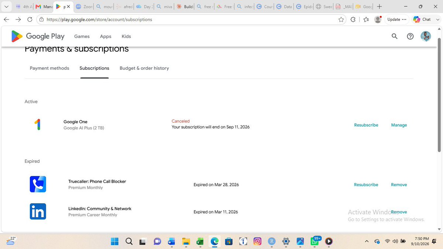Open File Explorer from the taskbar
This screenshot has width=443, height=249.
pyautogui.click(x=186, y=242)
